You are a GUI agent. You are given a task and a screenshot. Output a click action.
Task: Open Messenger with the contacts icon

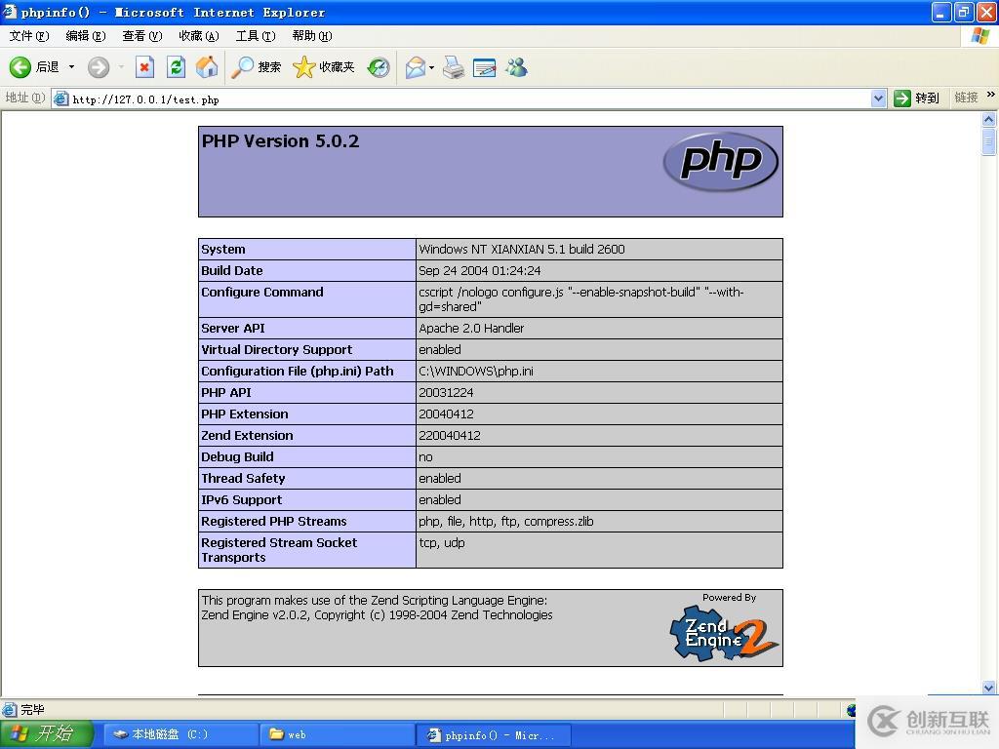[x=515, y=67]
